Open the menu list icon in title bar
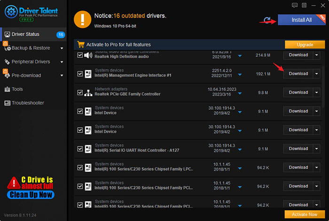Screen dimensions: 329x221 (304, 5)
